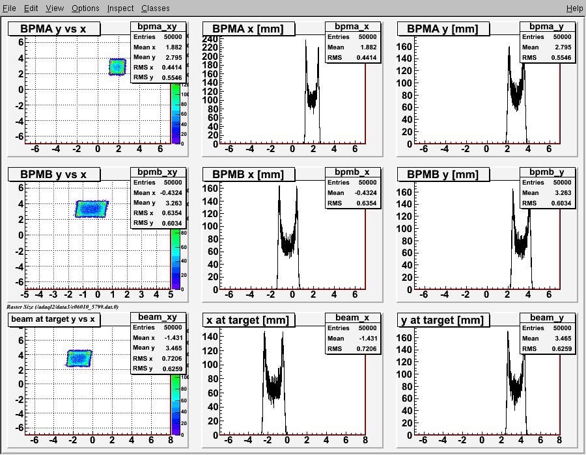This screenshot has height=455, width=586.
Task: Click 'RMS 0.6259' in beam_y stats
Action: click(x=547, y=348)
